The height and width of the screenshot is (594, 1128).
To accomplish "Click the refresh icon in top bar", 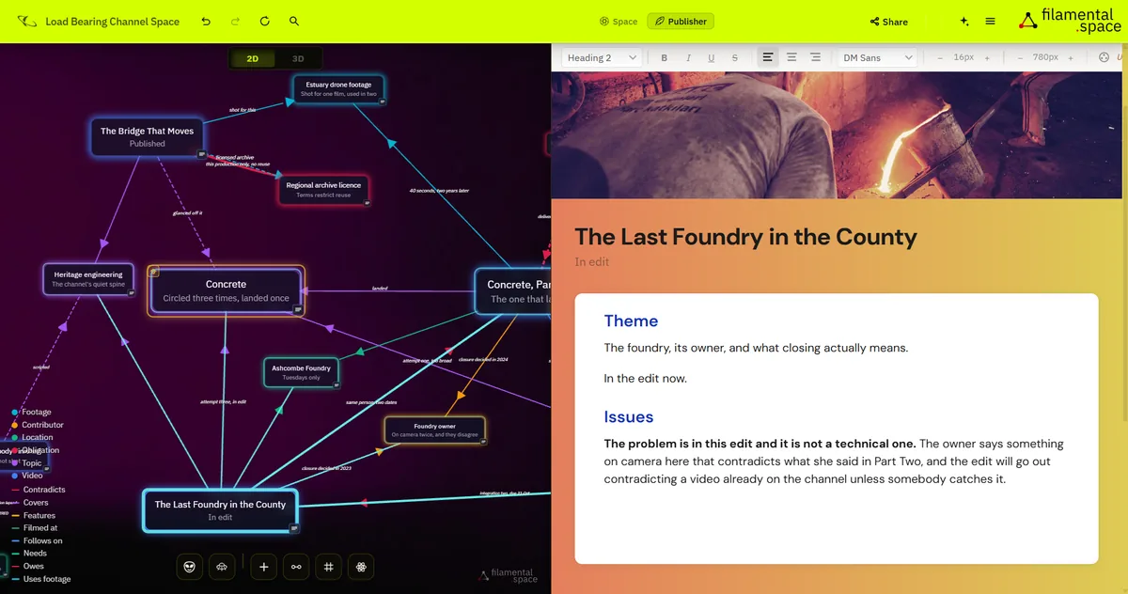I will pyautogui.click(x=264, y=21).
